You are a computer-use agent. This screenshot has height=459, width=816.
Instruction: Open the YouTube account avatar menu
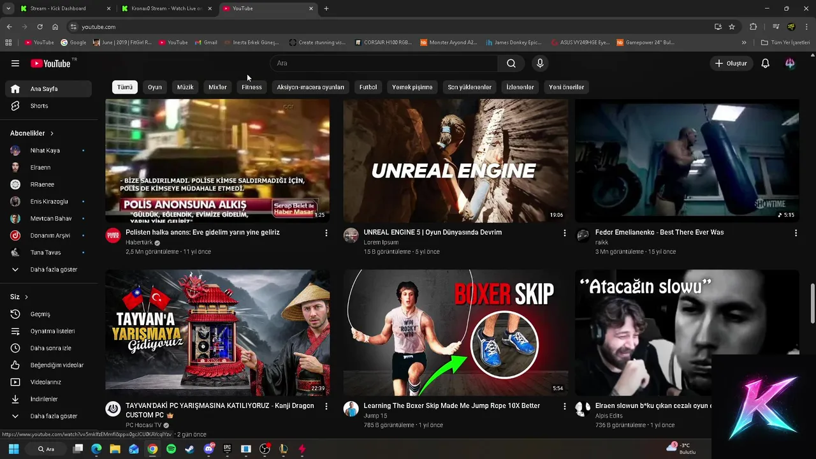[790, 63]
